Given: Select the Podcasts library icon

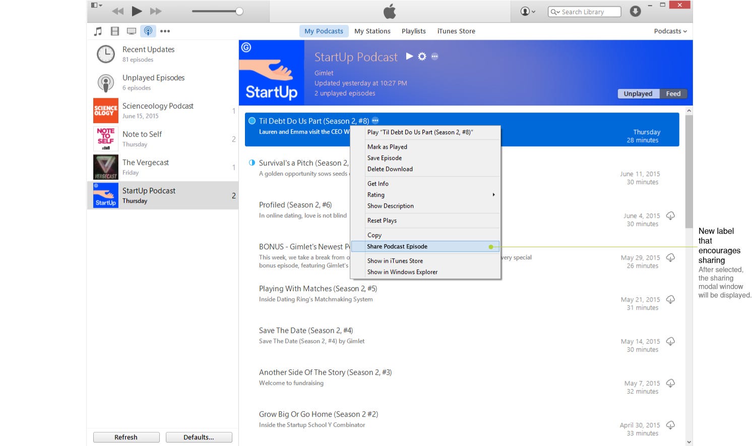Looking at the screenshot, I should 148,31.
